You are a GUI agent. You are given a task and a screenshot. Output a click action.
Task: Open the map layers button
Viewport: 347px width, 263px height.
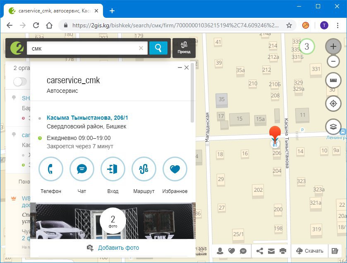click(333, 127)
